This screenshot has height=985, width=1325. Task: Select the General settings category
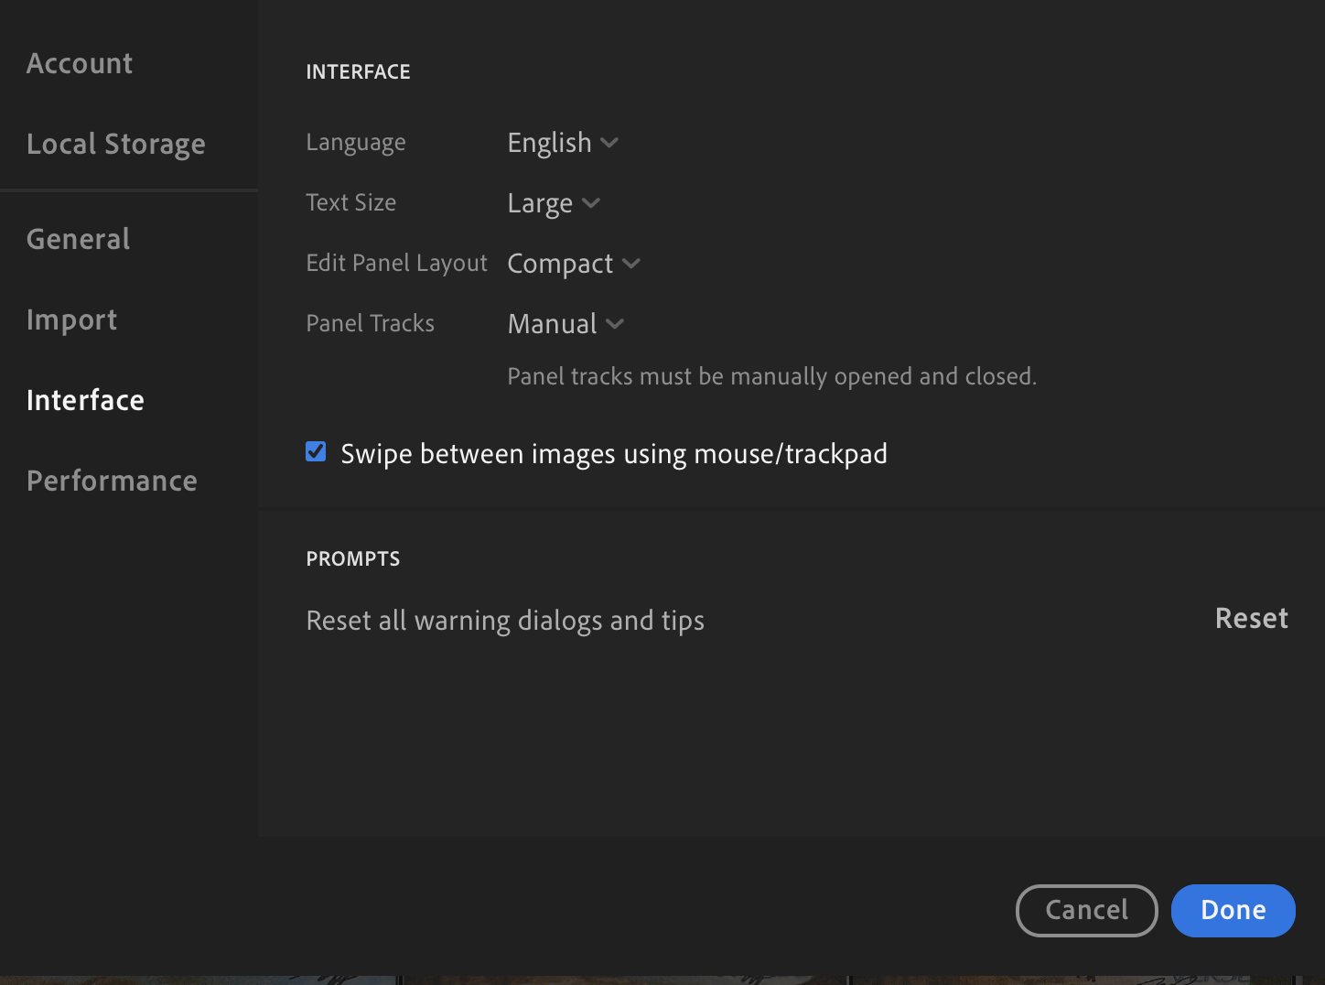78,238
